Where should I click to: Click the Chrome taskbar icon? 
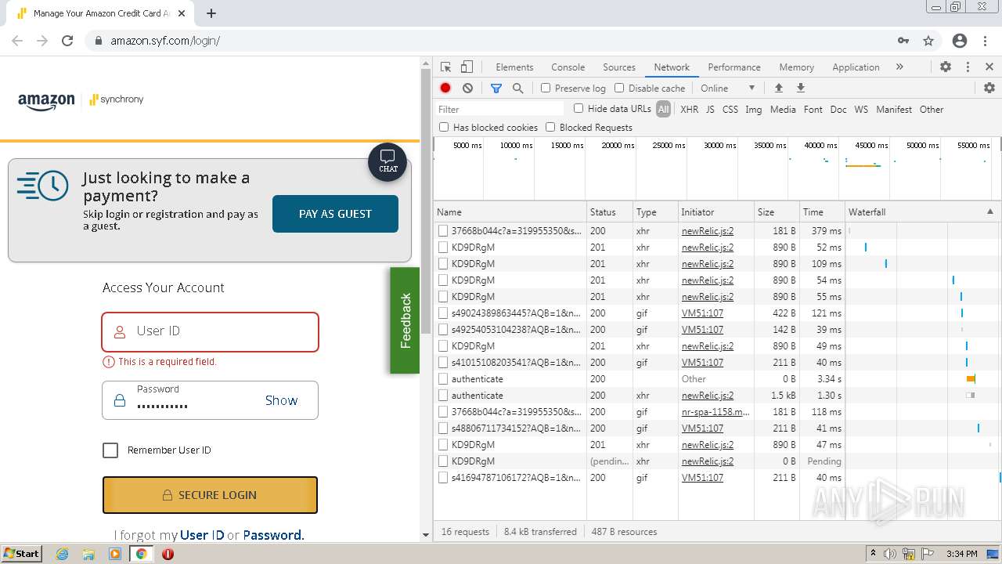[142, 554]
